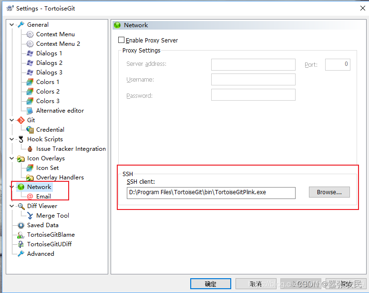The height and width of the screenshot is (293, 369).
Task: Click the Colors 3 palette icon
Action: click(x=30, y=101)
